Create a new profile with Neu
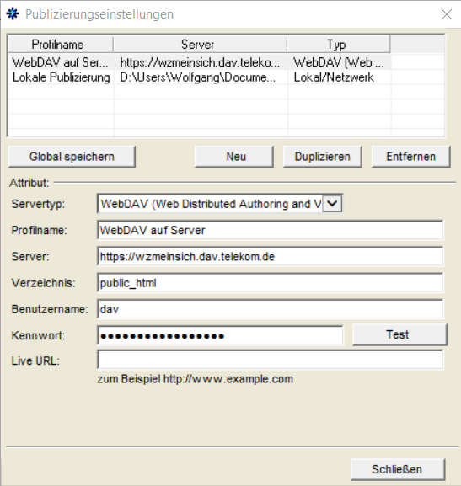This screenshot has width=461, height=486. pyautogui.click(x=234, y=157)
